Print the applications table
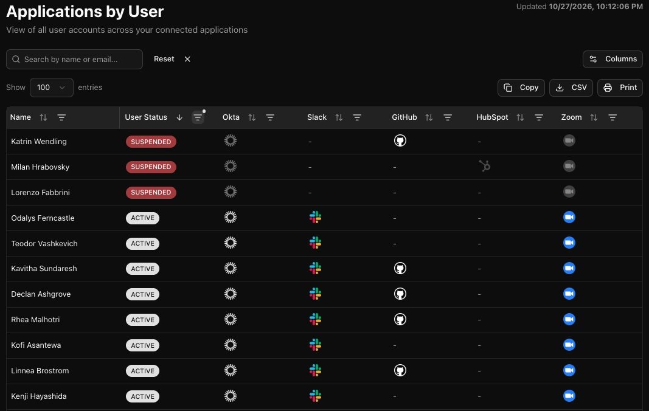Image resolution: width=649 pixels, height=411 pixels. coord(620,88)
